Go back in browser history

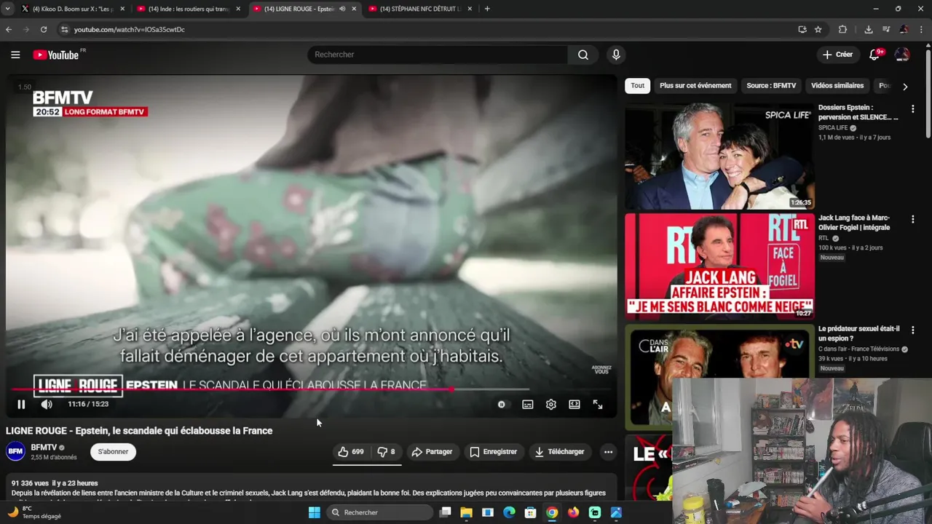pyautogui.click(x=9, y=29)
